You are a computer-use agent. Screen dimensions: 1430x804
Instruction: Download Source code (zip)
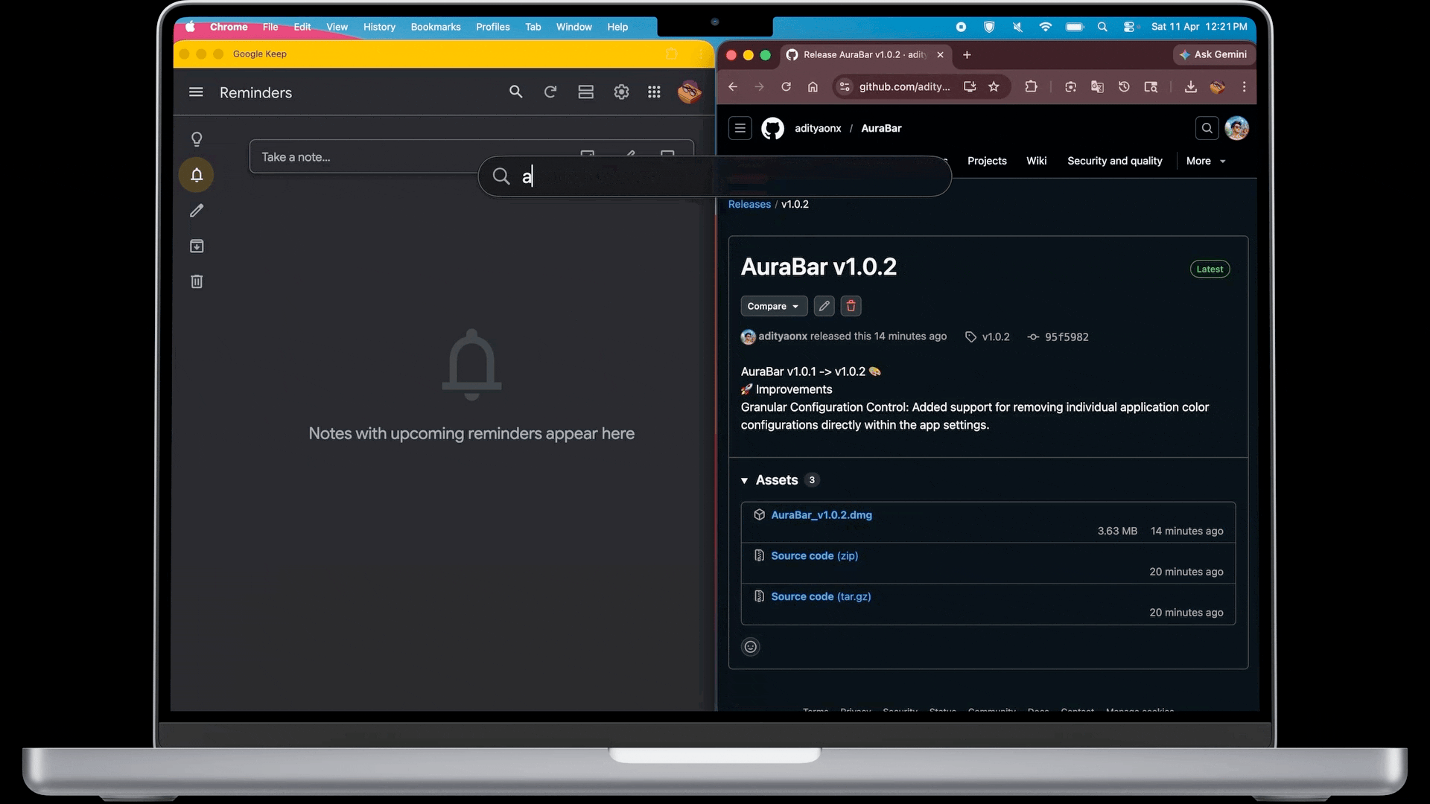814,556
